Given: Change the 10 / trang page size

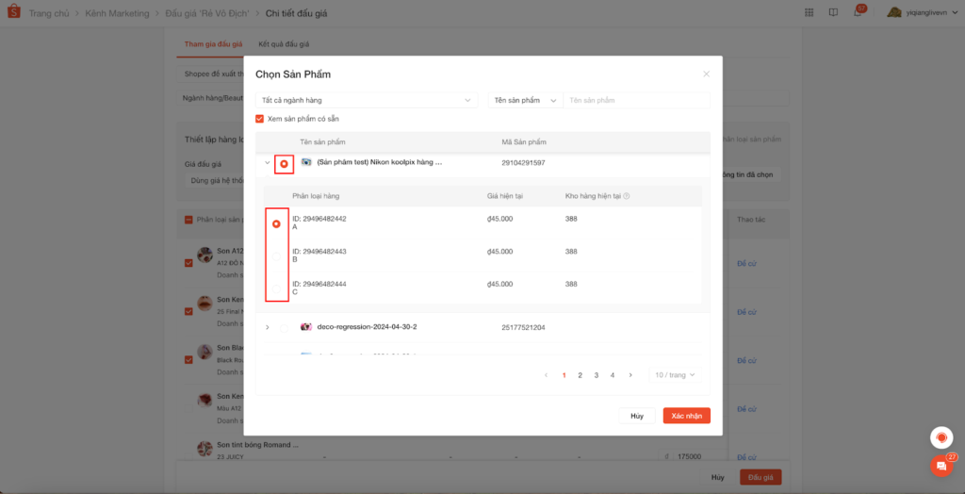Looking at the screenshot, I should pos(675,375).
